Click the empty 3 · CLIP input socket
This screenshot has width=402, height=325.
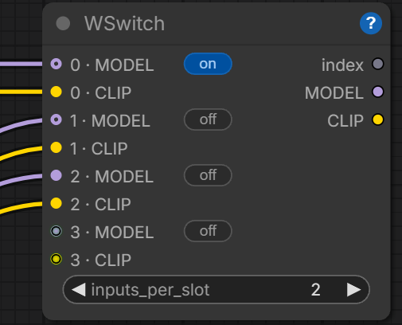(x=56, y=259)
